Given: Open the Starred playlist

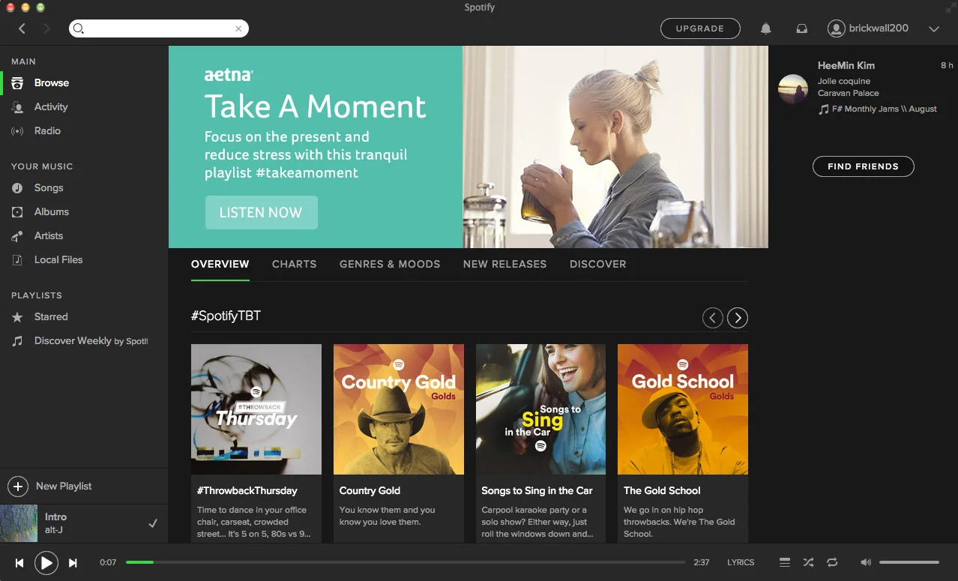Looking at the screenshot, I should coord(84,317).
